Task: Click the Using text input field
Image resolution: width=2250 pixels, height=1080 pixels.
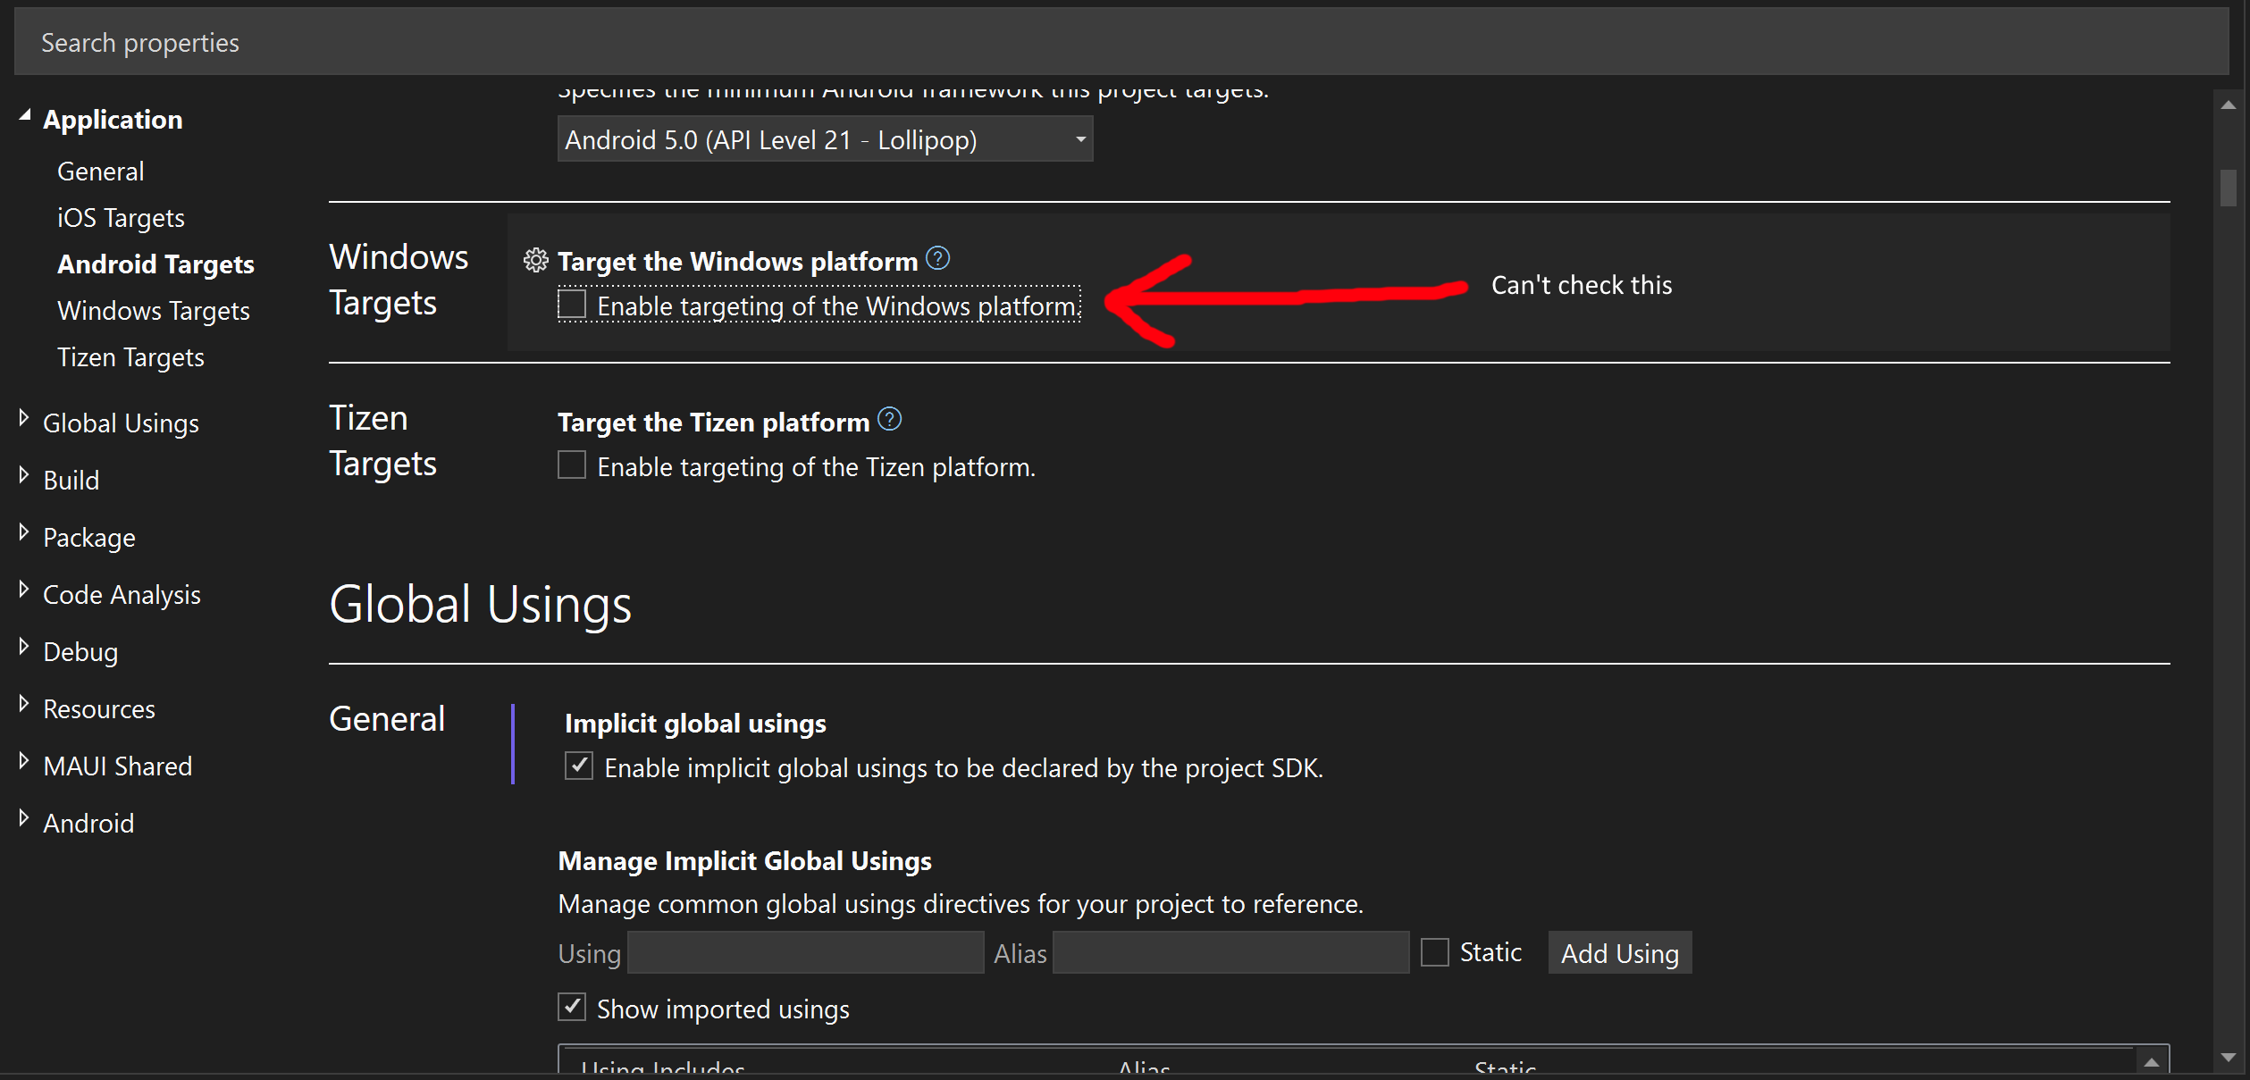Action: (805, 952)
